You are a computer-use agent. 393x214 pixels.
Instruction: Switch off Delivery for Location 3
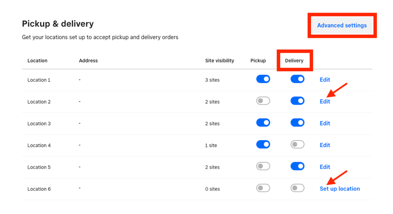[297, 123]
